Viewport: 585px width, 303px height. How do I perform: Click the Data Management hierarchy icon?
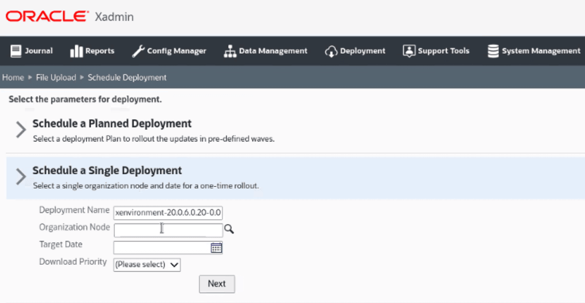pyautogui.click(x=230, y=51)
